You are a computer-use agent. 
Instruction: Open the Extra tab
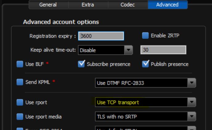88,5
